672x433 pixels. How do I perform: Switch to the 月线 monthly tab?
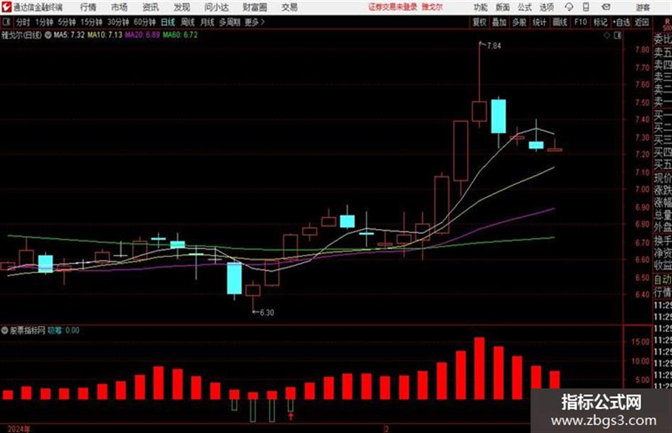[x=208, y=22]
